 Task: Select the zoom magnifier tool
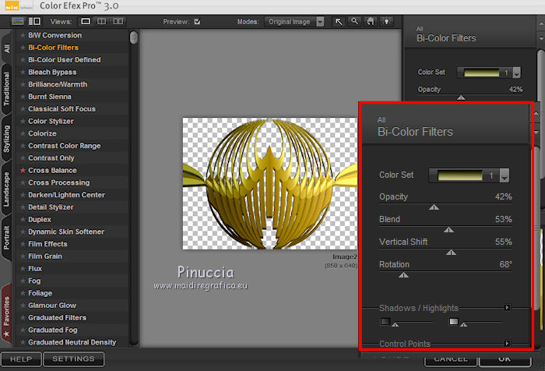354,22
